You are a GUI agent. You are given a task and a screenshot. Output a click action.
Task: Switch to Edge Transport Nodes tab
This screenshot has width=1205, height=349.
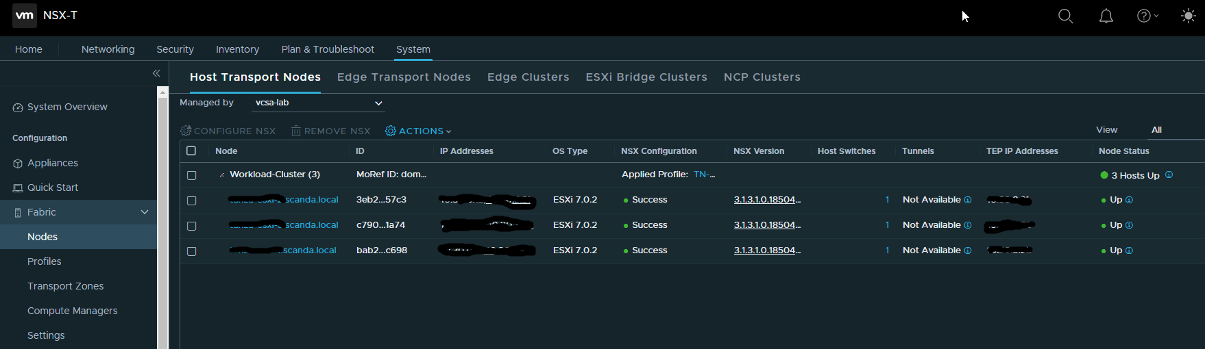[404, 77]
